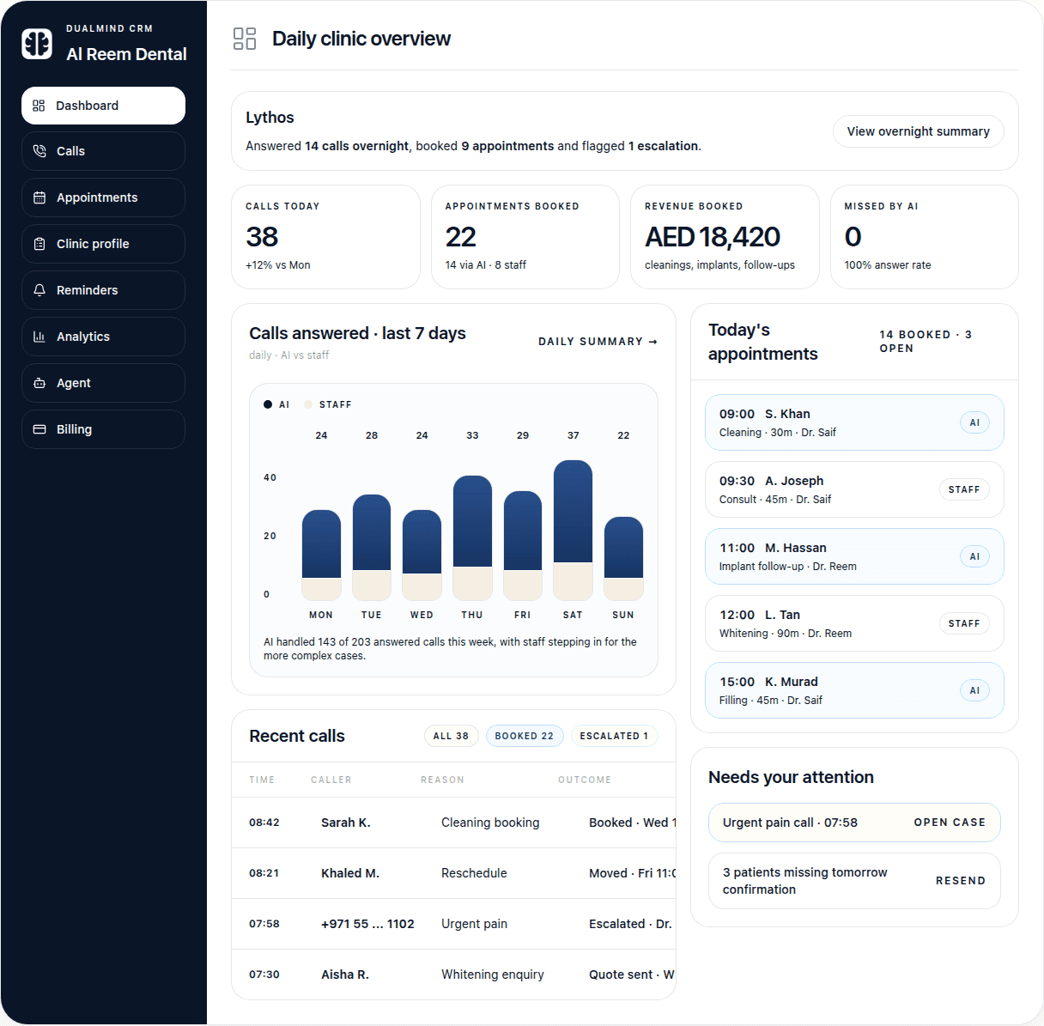Click the Cleaning booking reason cell
This screenshot has width=1044, height=1026.
tap(490, 823)
